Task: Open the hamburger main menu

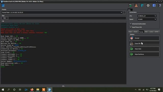Action: [x=3, y=5]
